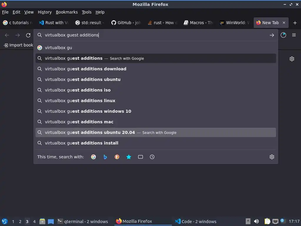Switch to virtual desktop 4
Image resolution: width=301 pixels, height=226 pixels.
point(34,222)
